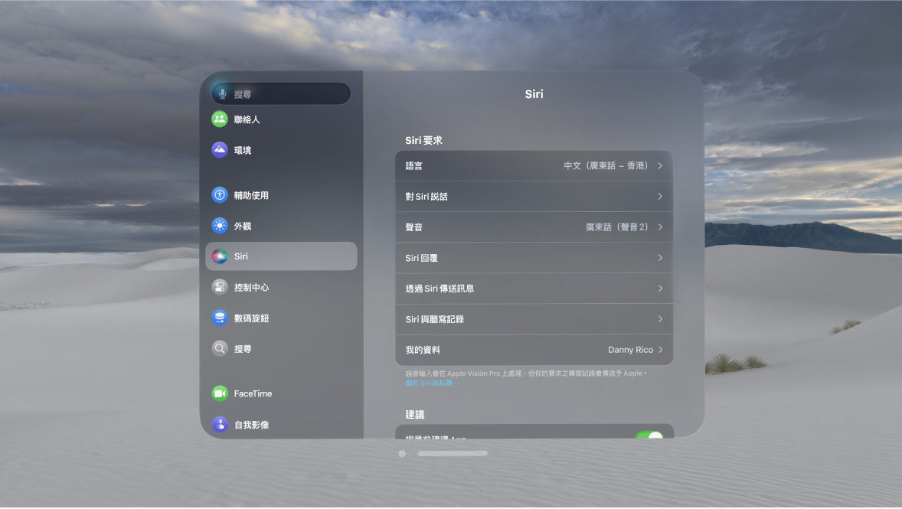Click the 透過 Siri 傳送訊息 label
Screen dimensions: 902x509
coord(440,289)
